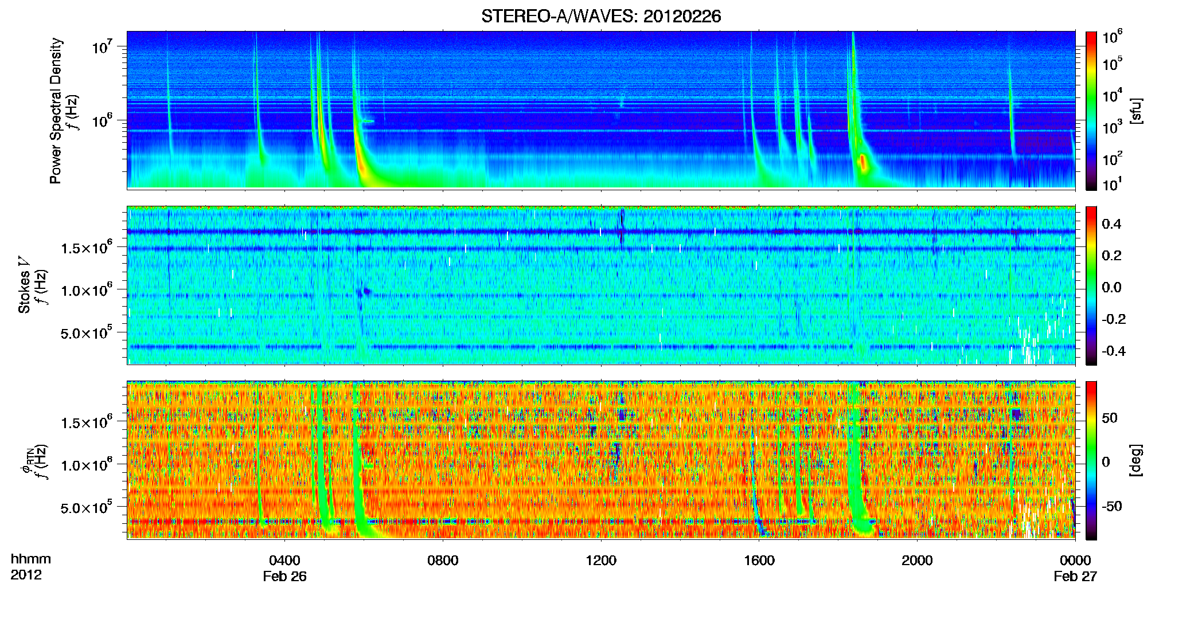Screen dimensions: 1202x619
Task: Click the Power Spectral Density axis label
Action: (x=56, y=111)
